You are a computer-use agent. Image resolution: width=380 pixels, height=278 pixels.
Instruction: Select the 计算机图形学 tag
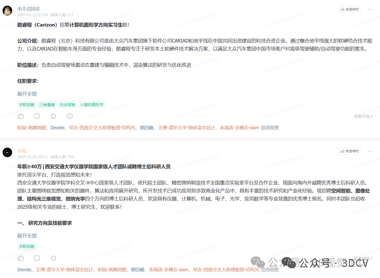[91, 105]
